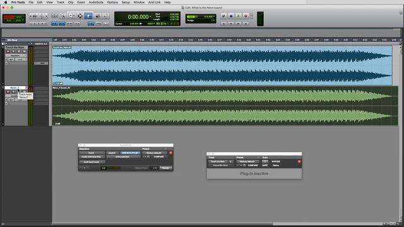Select the green Neve_1 audio clip
404x227 pixels.
click(225, 106)
